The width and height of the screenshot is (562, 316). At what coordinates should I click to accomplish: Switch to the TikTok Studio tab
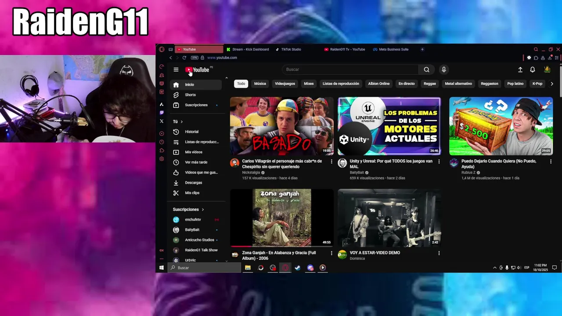click(296, 49)
